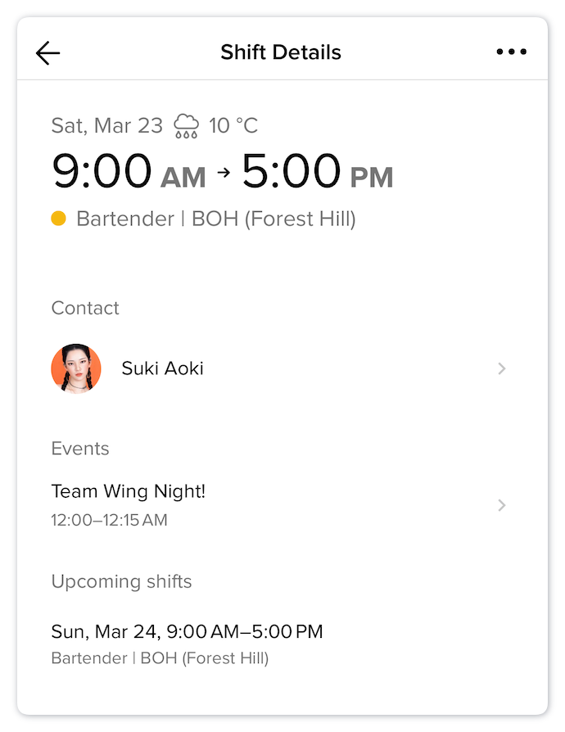Open the Team Wing Night! event

pos(129,491)
